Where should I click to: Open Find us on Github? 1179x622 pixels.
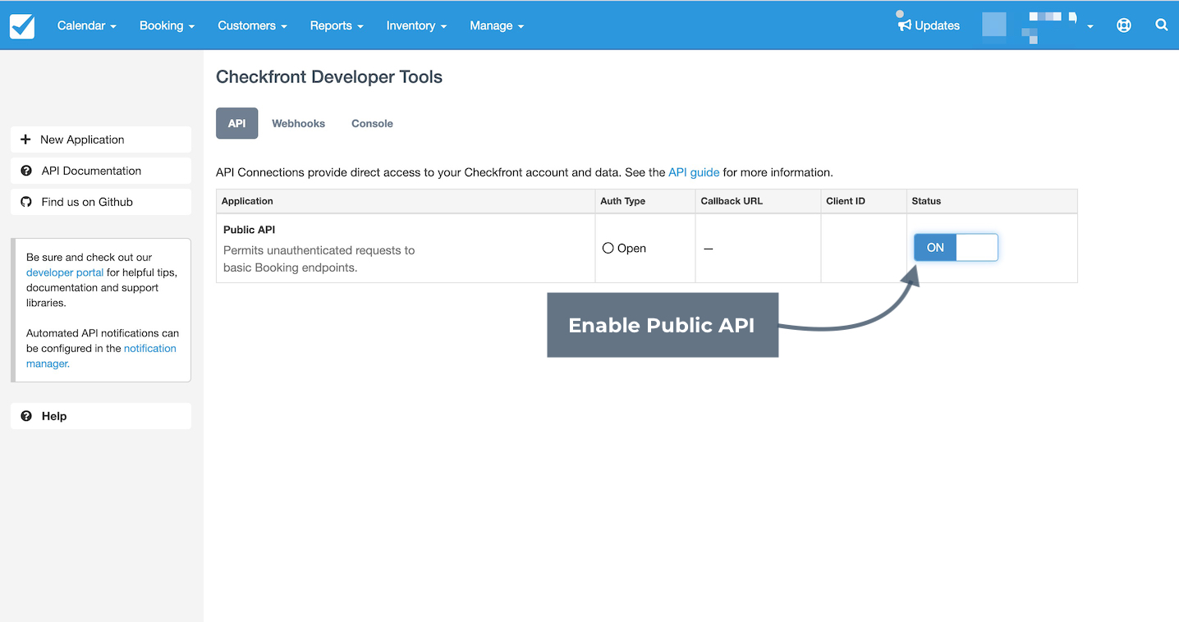(x=101, y=202)
